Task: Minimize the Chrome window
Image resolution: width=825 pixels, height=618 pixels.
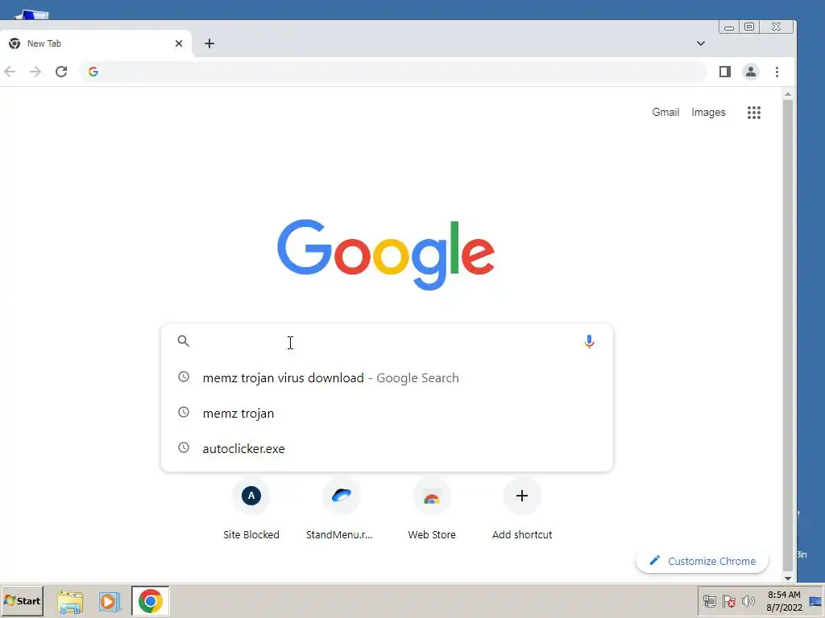Action: 728,27
